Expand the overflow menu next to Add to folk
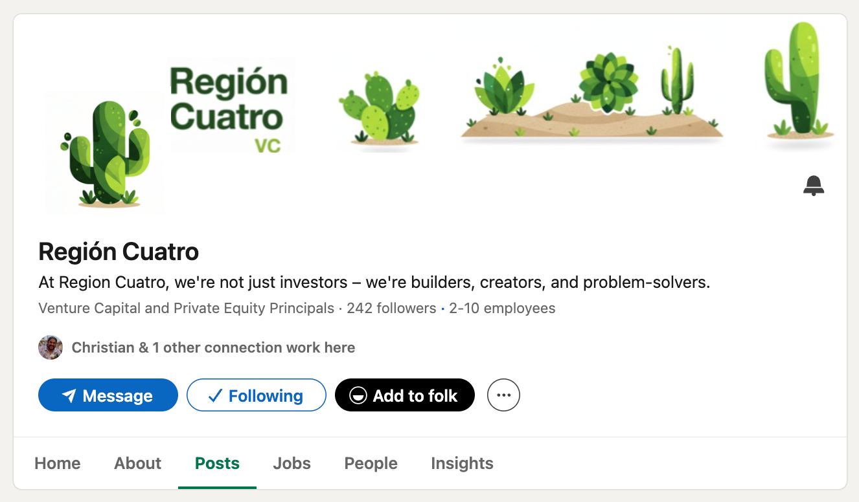Viewport: 859px width, 502px height. click(503, 395)
